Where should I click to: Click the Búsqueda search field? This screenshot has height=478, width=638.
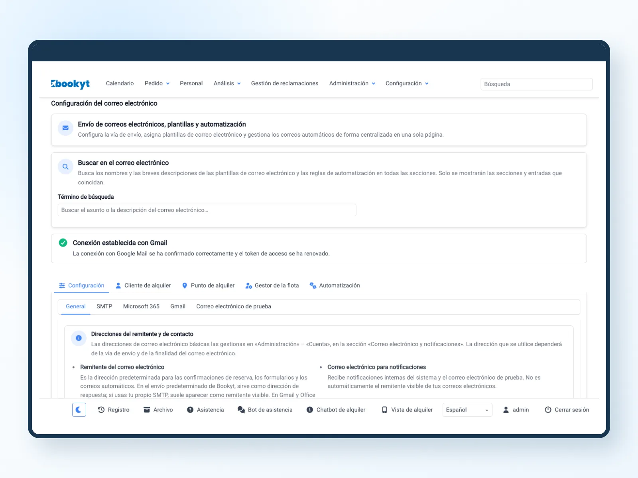[x=536, y=84]
